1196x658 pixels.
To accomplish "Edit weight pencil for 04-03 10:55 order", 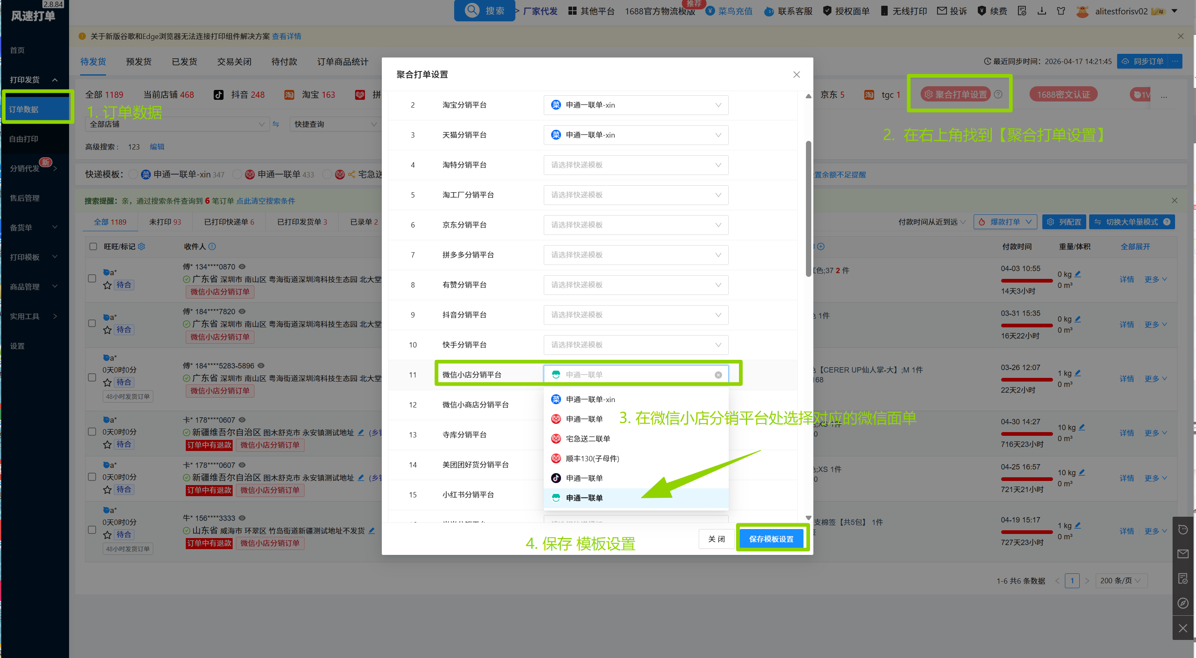I will pyautogui.click(x=1078, y=274).
